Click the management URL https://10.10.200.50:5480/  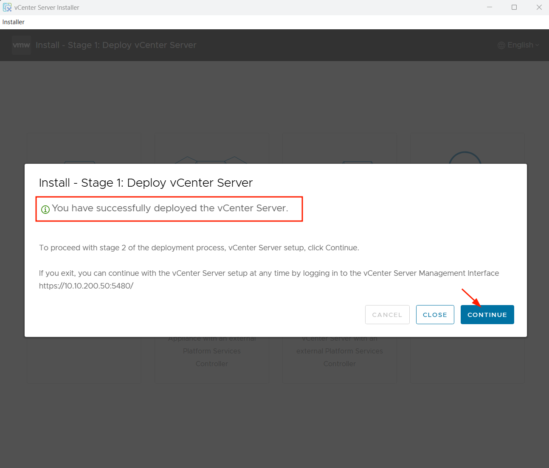pyautogui.click(x=86, y=286)
